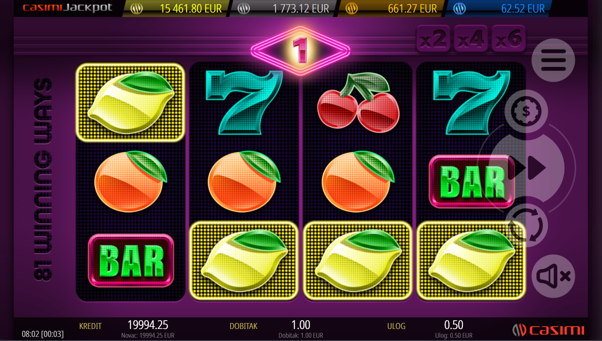
Task: Click the ULOG 0.50 bet value
Action: pyautogui.click(x=453, y=325)
